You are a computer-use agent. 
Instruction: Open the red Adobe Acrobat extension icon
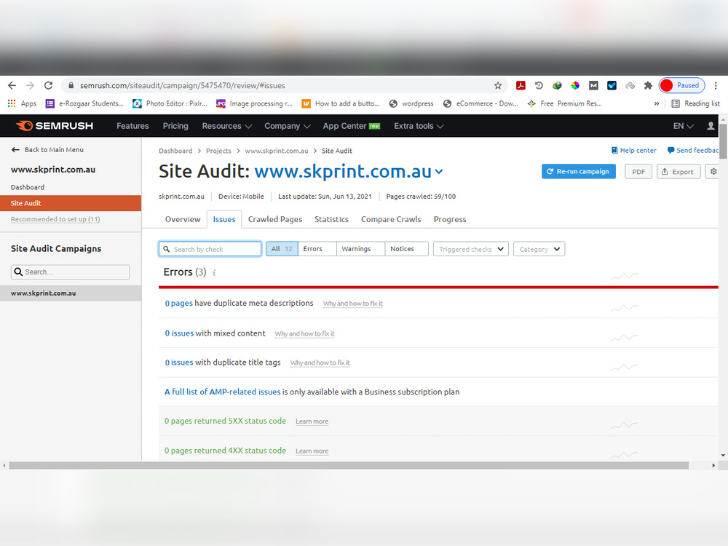[521, 85]
